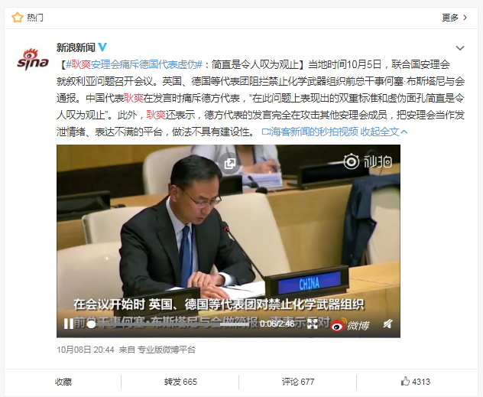
Task: Click the Miaopai watermark logo
Action: [x=368, y=161]
